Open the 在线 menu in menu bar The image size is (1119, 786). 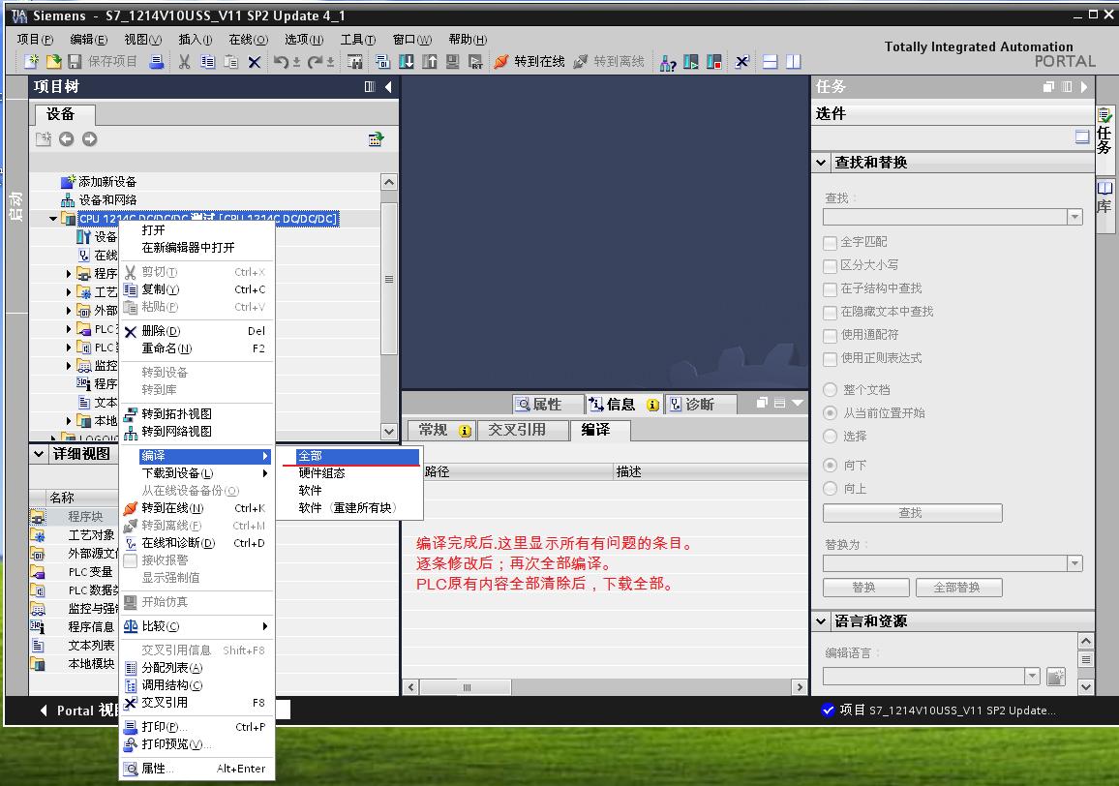coord(248,40)
